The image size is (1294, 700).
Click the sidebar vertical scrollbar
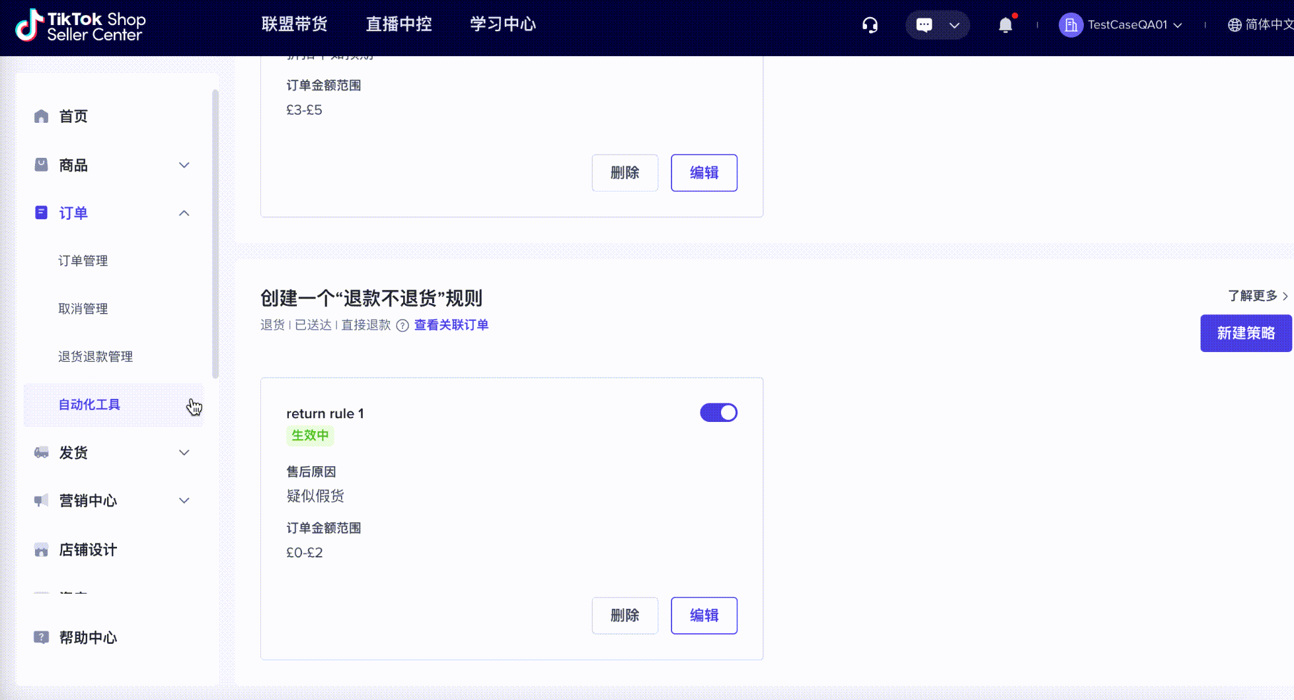(x=215, y=234)
